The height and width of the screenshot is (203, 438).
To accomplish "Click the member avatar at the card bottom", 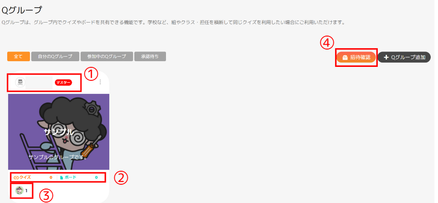I will click(x=19, y=190).
